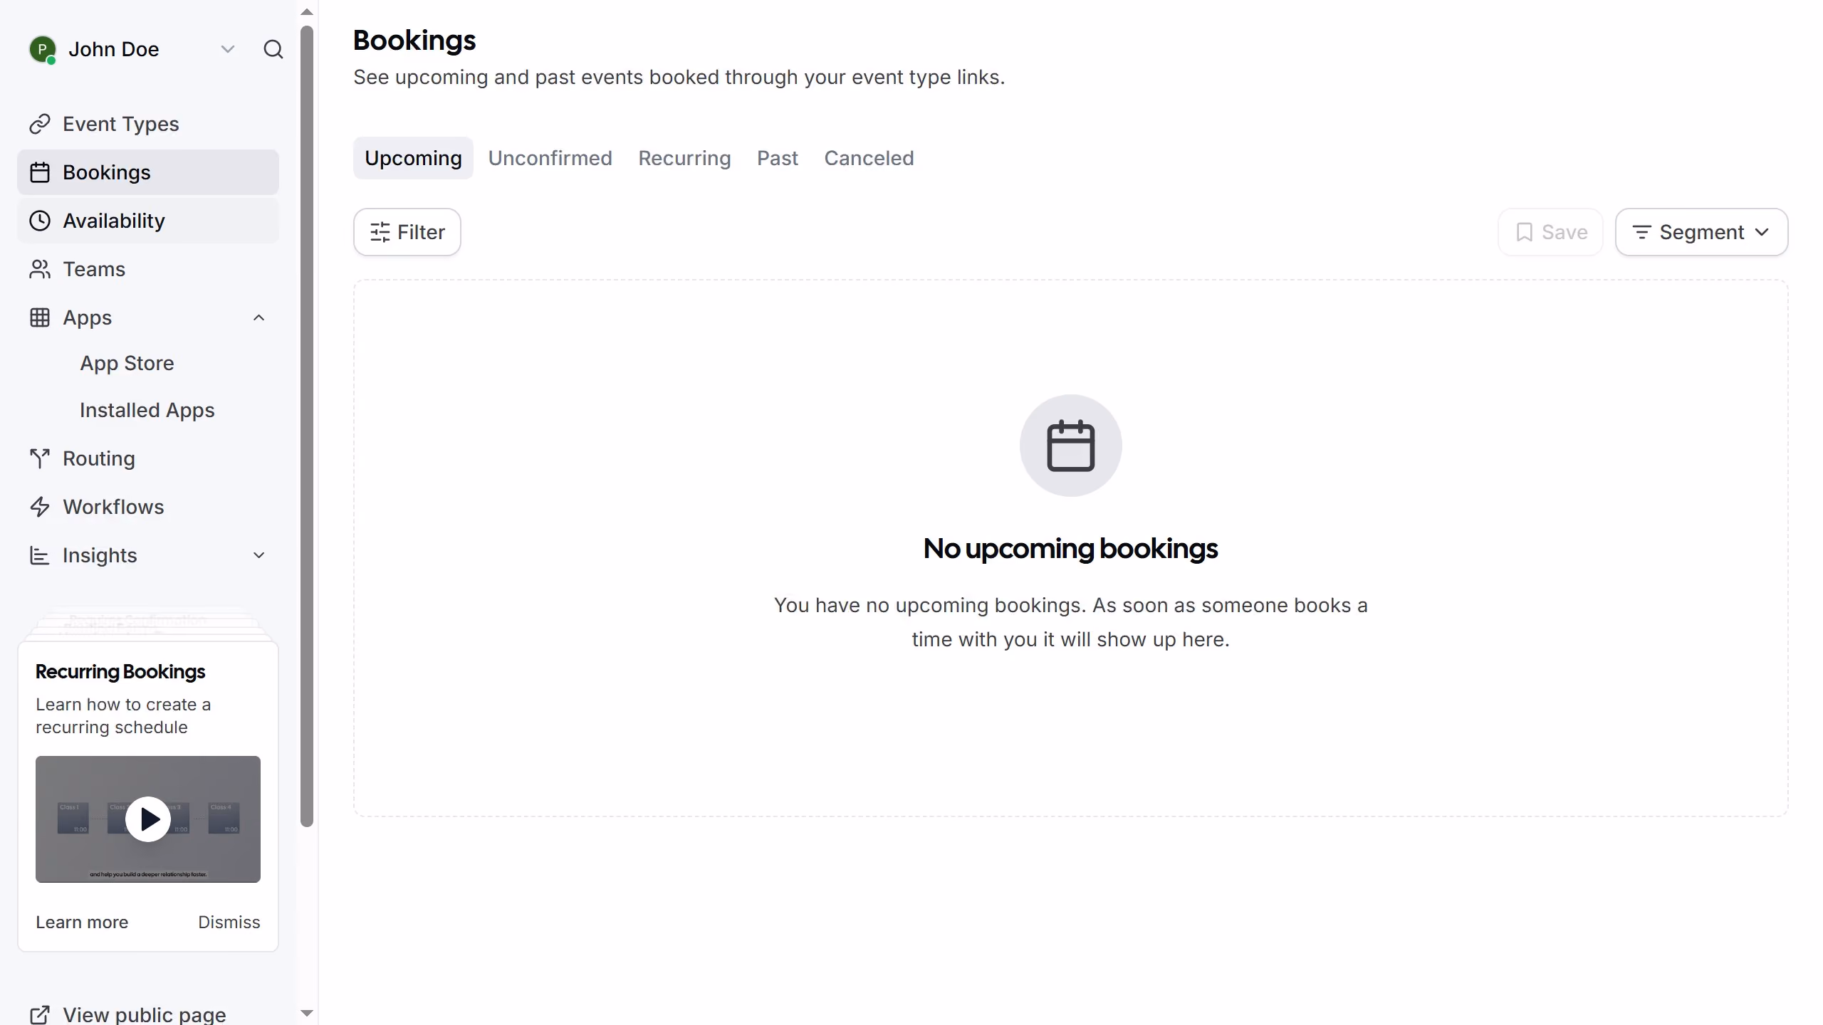
Task: Dismiss the Recurring Bookings tip card
Action: (x=229, y=922)
